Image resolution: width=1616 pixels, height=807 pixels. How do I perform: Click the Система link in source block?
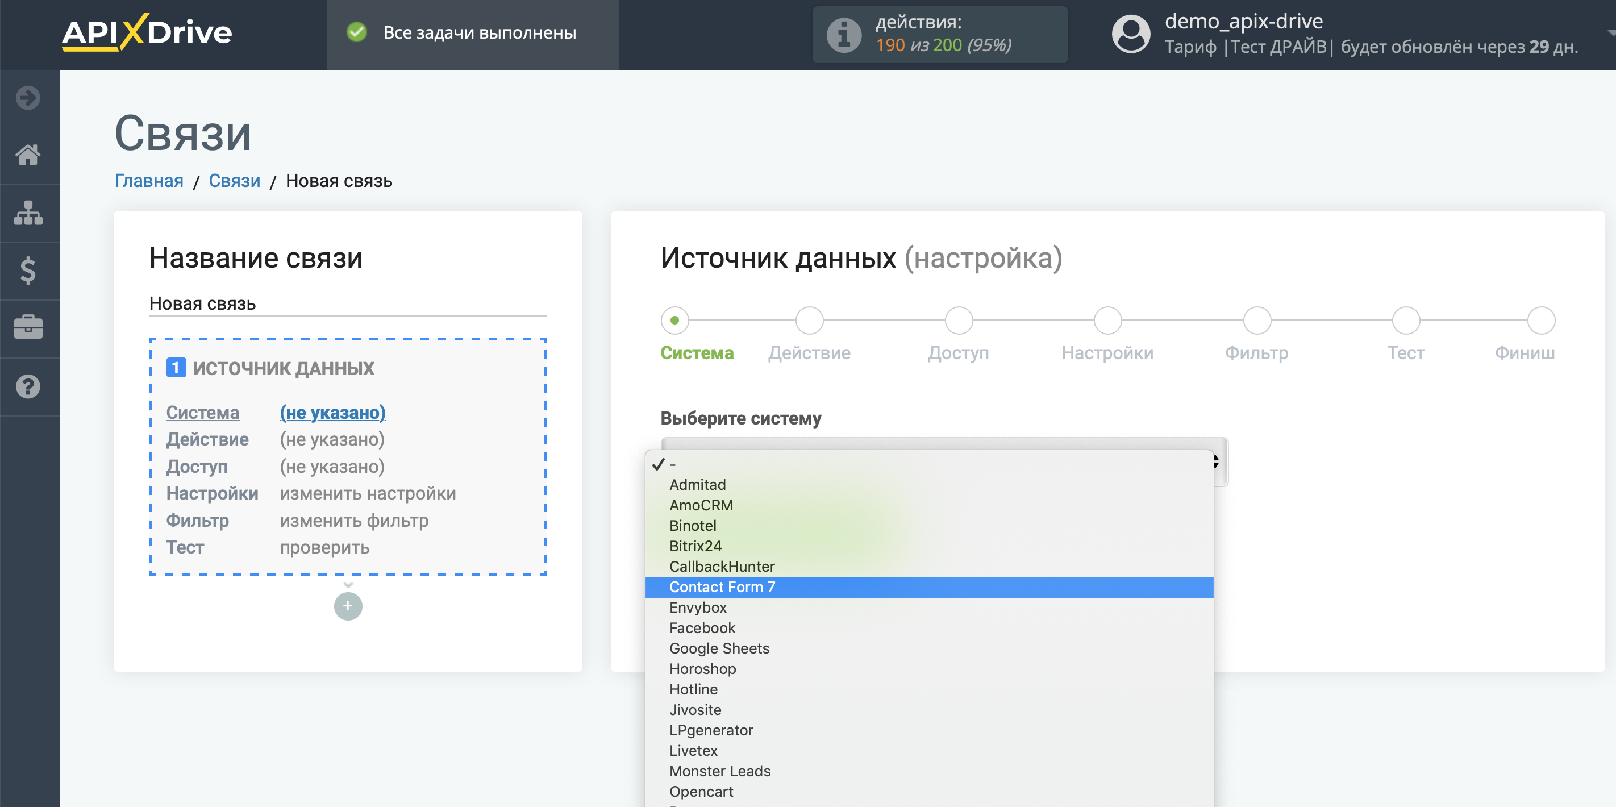tap(203, 412)
